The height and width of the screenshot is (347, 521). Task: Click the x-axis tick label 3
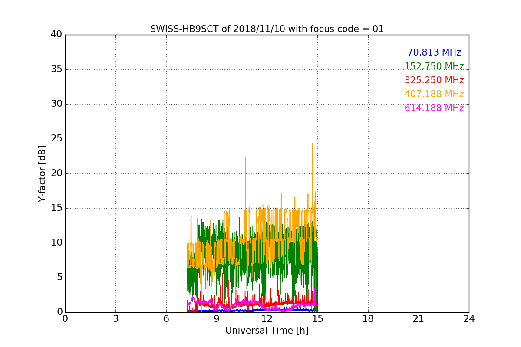pos(115,318)
